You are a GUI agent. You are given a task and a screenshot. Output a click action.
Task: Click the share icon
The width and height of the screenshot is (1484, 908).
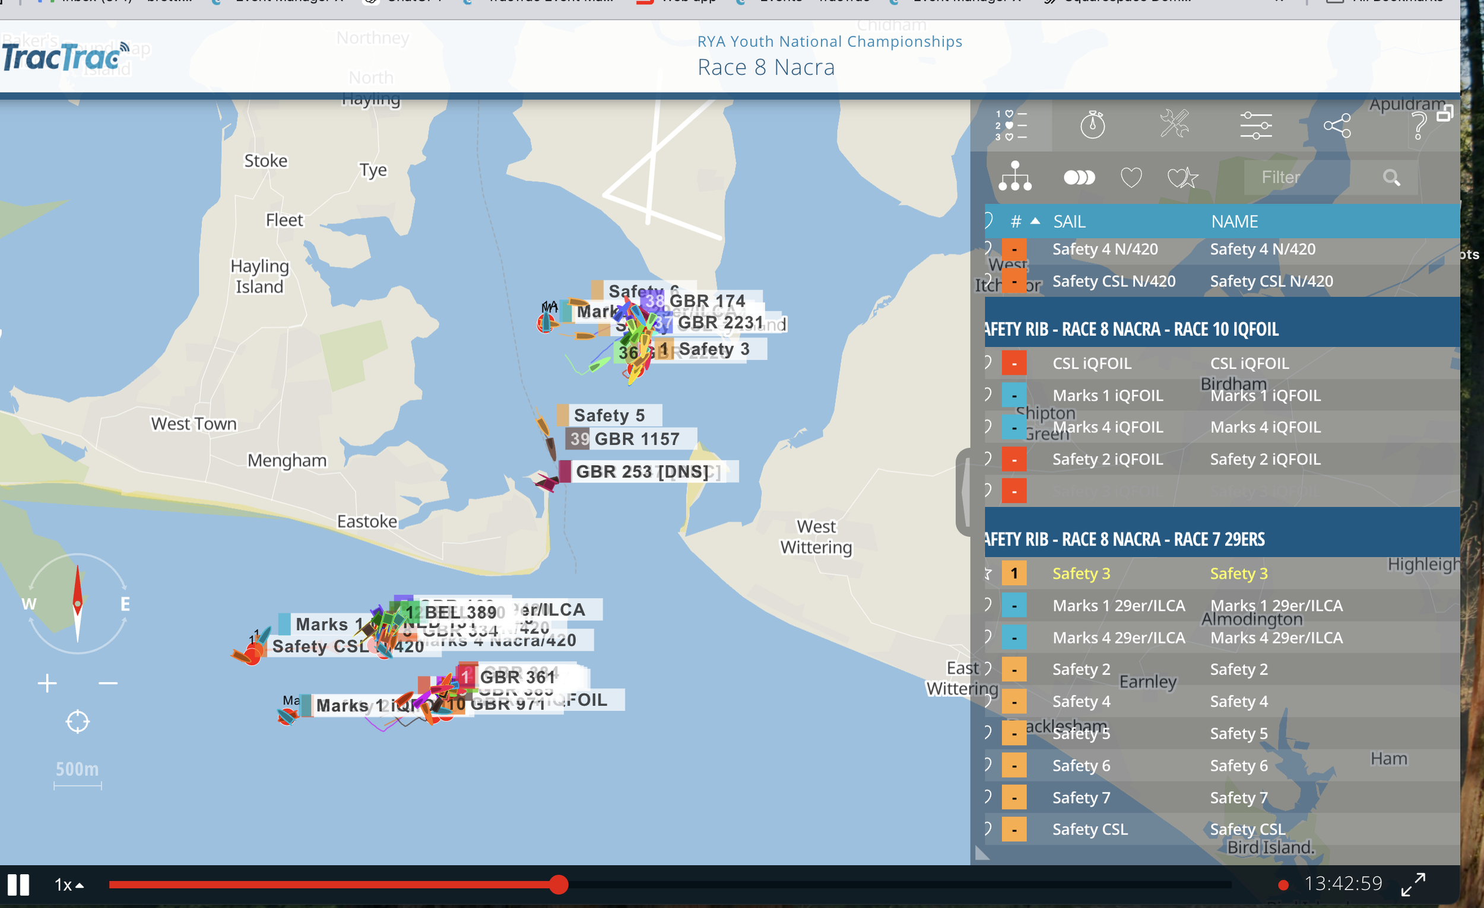[x=1337, y=126]
